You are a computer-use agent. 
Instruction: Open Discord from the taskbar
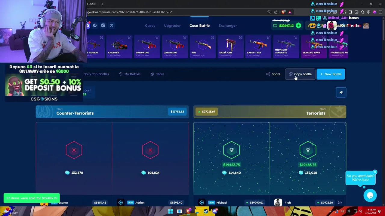pos(214,211)
